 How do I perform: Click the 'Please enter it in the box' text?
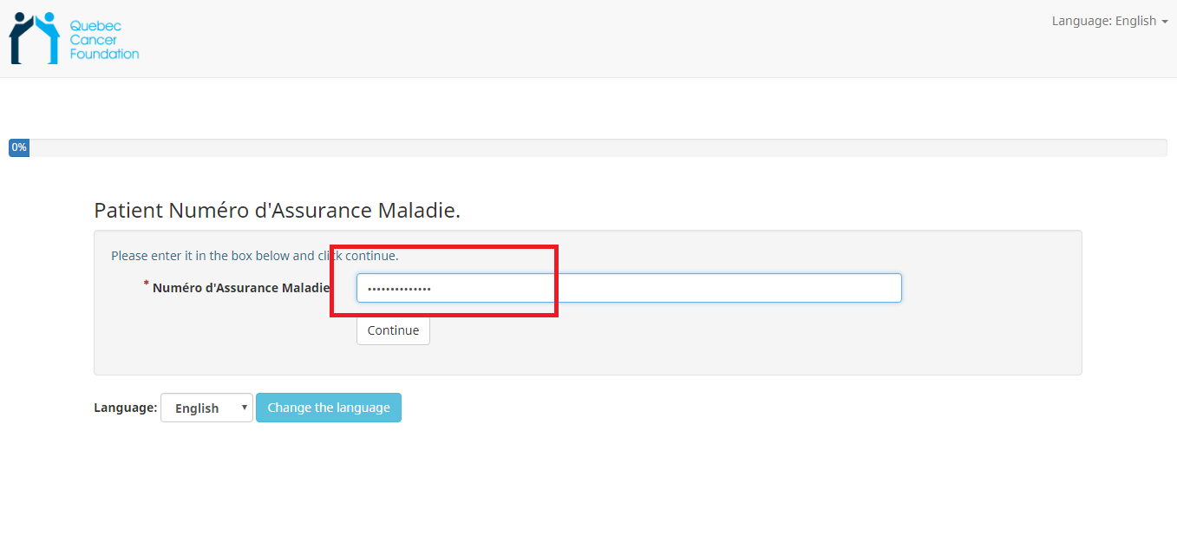point(254,256)
